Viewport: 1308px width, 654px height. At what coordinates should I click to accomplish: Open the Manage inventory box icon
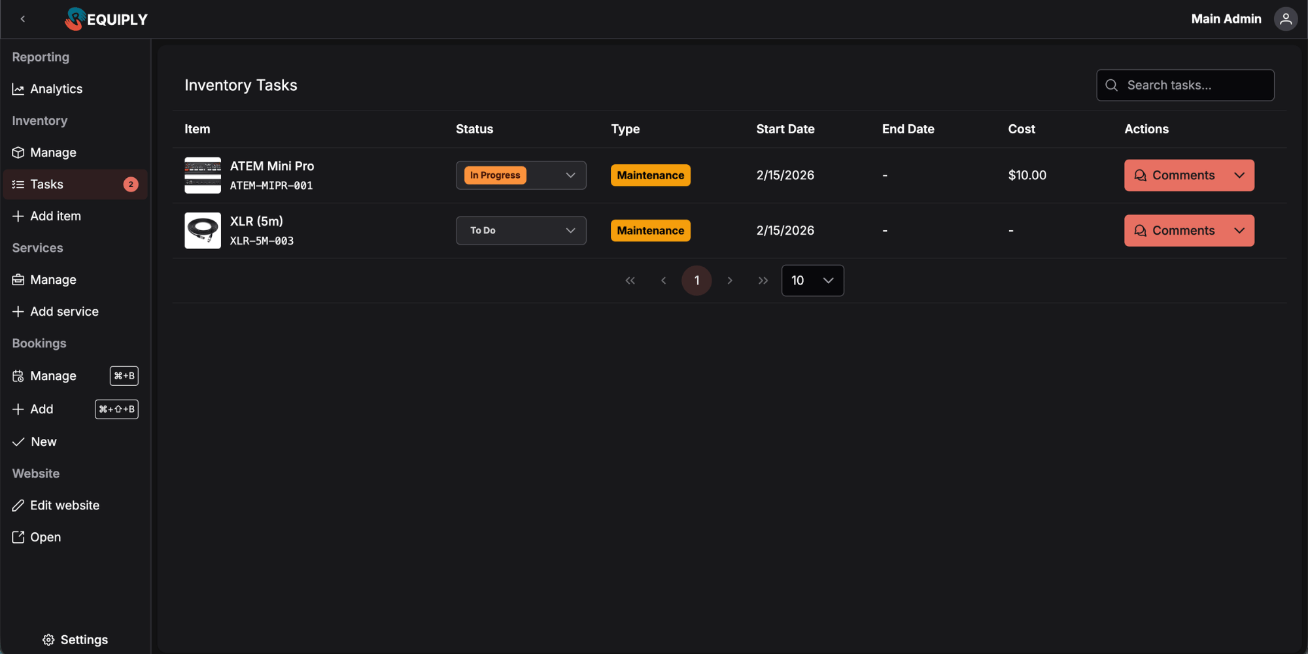(x=18, y=152)
